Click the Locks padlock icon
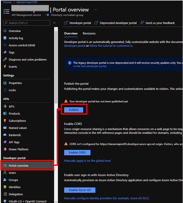Screen dimensions: 183x203 tap(5, 90)
